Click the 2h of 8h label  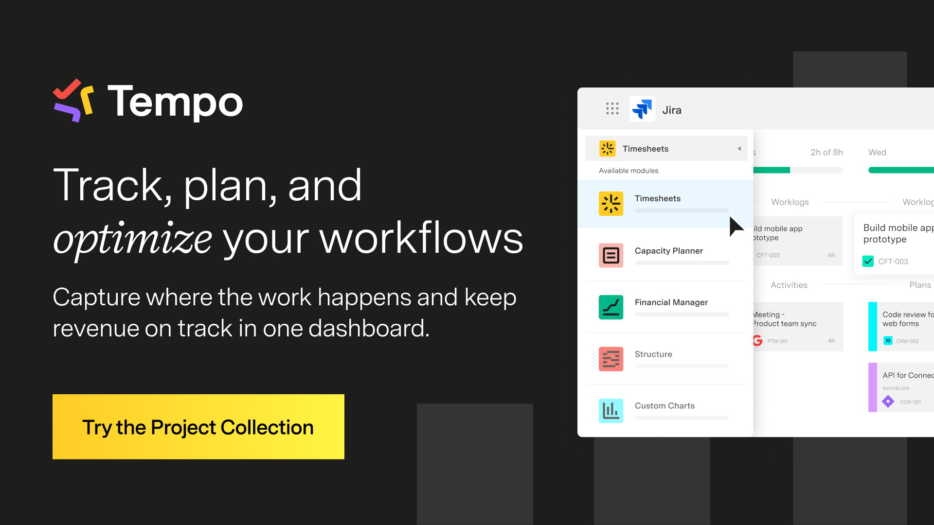point(826,152)
